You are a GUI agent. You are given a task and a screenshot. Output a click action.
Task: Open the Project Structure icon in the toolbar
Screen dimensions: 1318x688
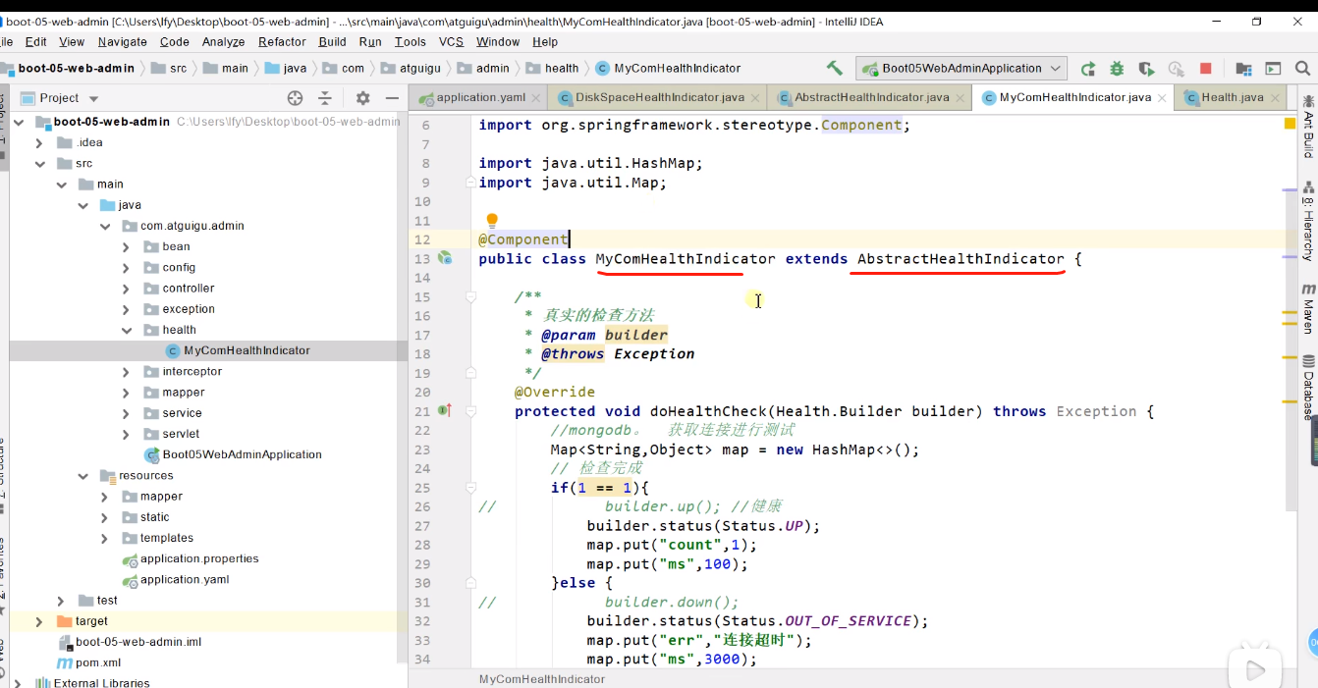tap(1243, 69)
